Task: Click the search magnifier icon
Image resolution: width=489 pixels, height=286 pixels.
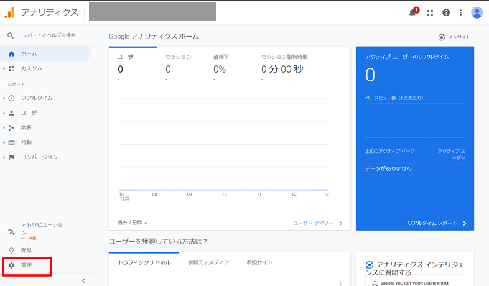Action: pyautogui.click(x=11, y=35)
